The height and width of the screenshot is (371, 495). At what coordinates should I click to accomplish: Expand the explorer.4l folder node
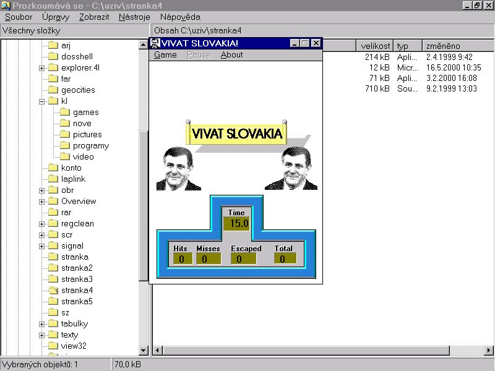click(x=42, y=67)
